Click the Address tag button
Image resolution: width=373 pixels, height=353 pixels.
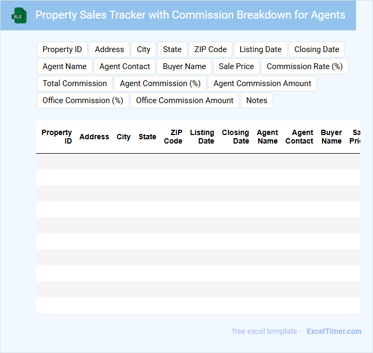(x=109, y=49)
